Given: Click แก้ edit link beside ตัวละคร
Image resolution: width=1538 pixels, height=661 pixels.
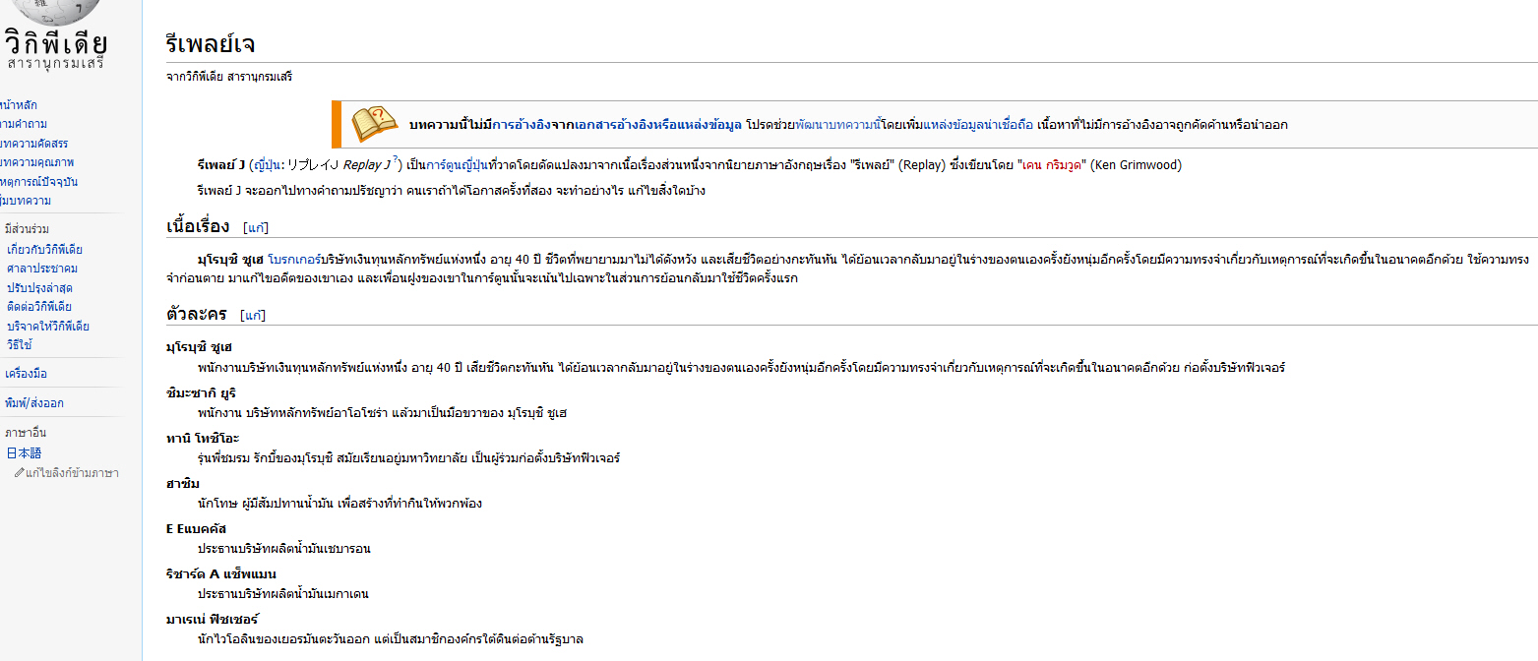Looking at the screenshot, I should [x=253, y=316].
